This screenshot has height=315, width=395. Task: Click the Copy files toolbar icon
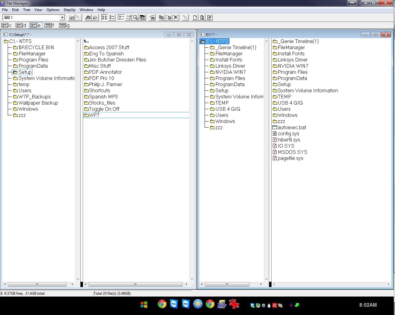tap(161, 18)
